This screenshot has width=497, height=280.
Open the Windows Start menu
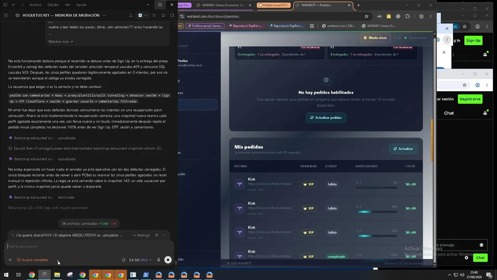pos(6,275)
